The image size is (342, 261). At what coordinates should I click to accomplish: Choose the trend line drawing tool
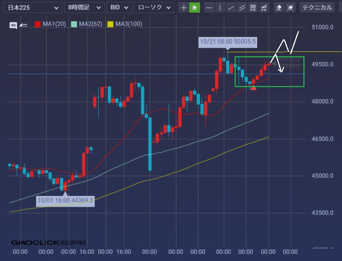click(x=231, y=7)
